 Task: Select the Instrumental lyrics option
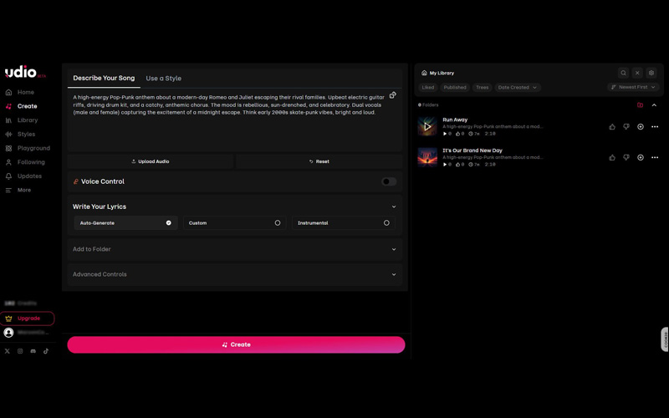[x=344, y=223]
